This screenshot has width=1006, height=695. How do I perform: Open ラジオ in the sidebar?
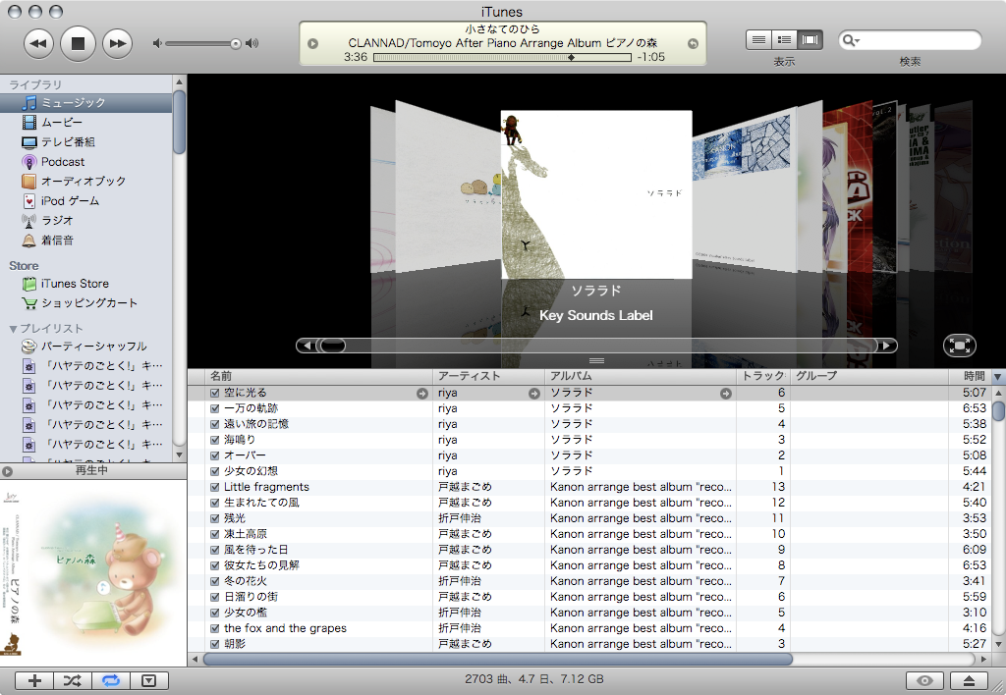click(86, 221)
